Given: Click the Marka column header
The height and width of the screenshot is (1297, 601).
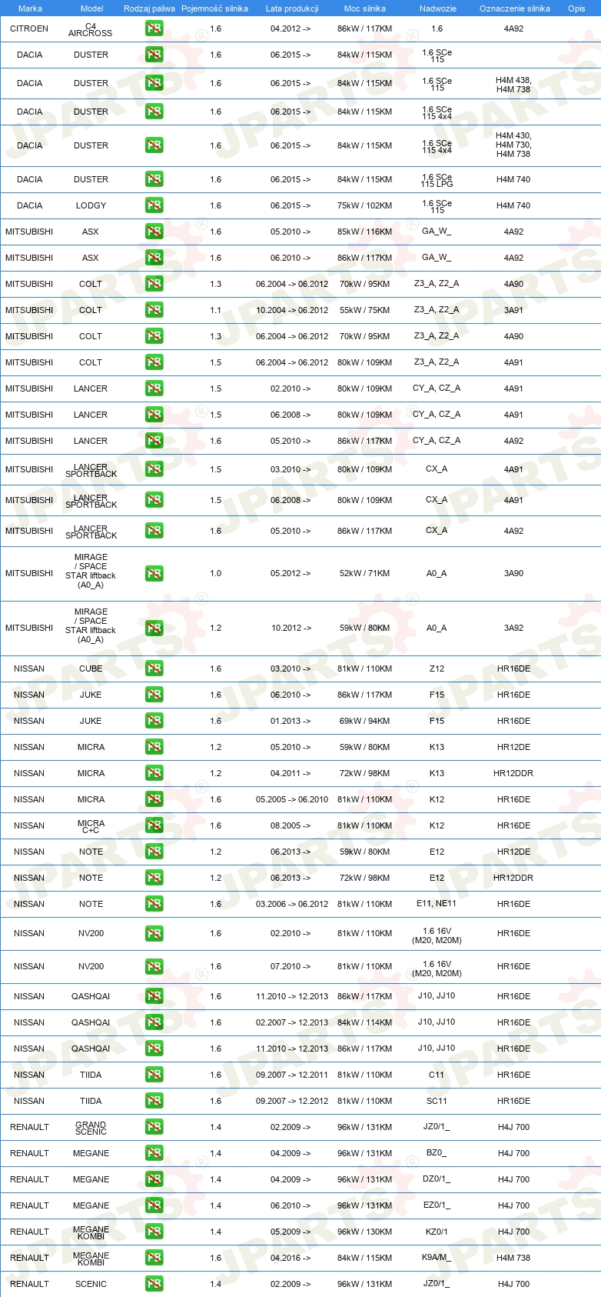Looking at the screenshot, I should pyautogui.click(x=30, y=8).
